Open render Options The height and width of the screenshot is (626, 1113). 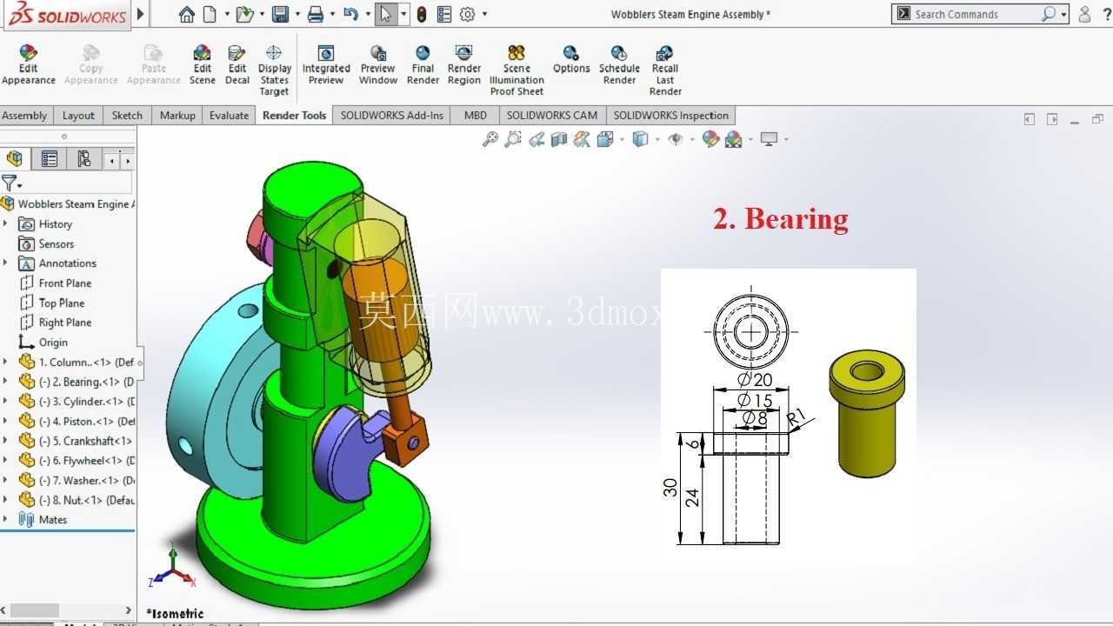tap(571, 60)
